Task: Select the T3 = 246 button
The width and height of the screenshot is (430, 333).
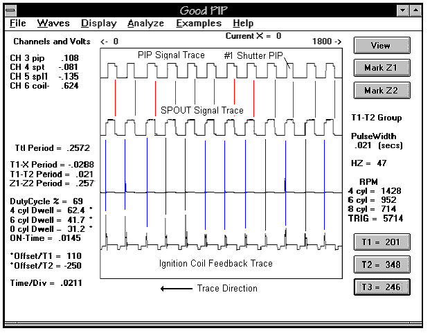Action: coord(382,287)
